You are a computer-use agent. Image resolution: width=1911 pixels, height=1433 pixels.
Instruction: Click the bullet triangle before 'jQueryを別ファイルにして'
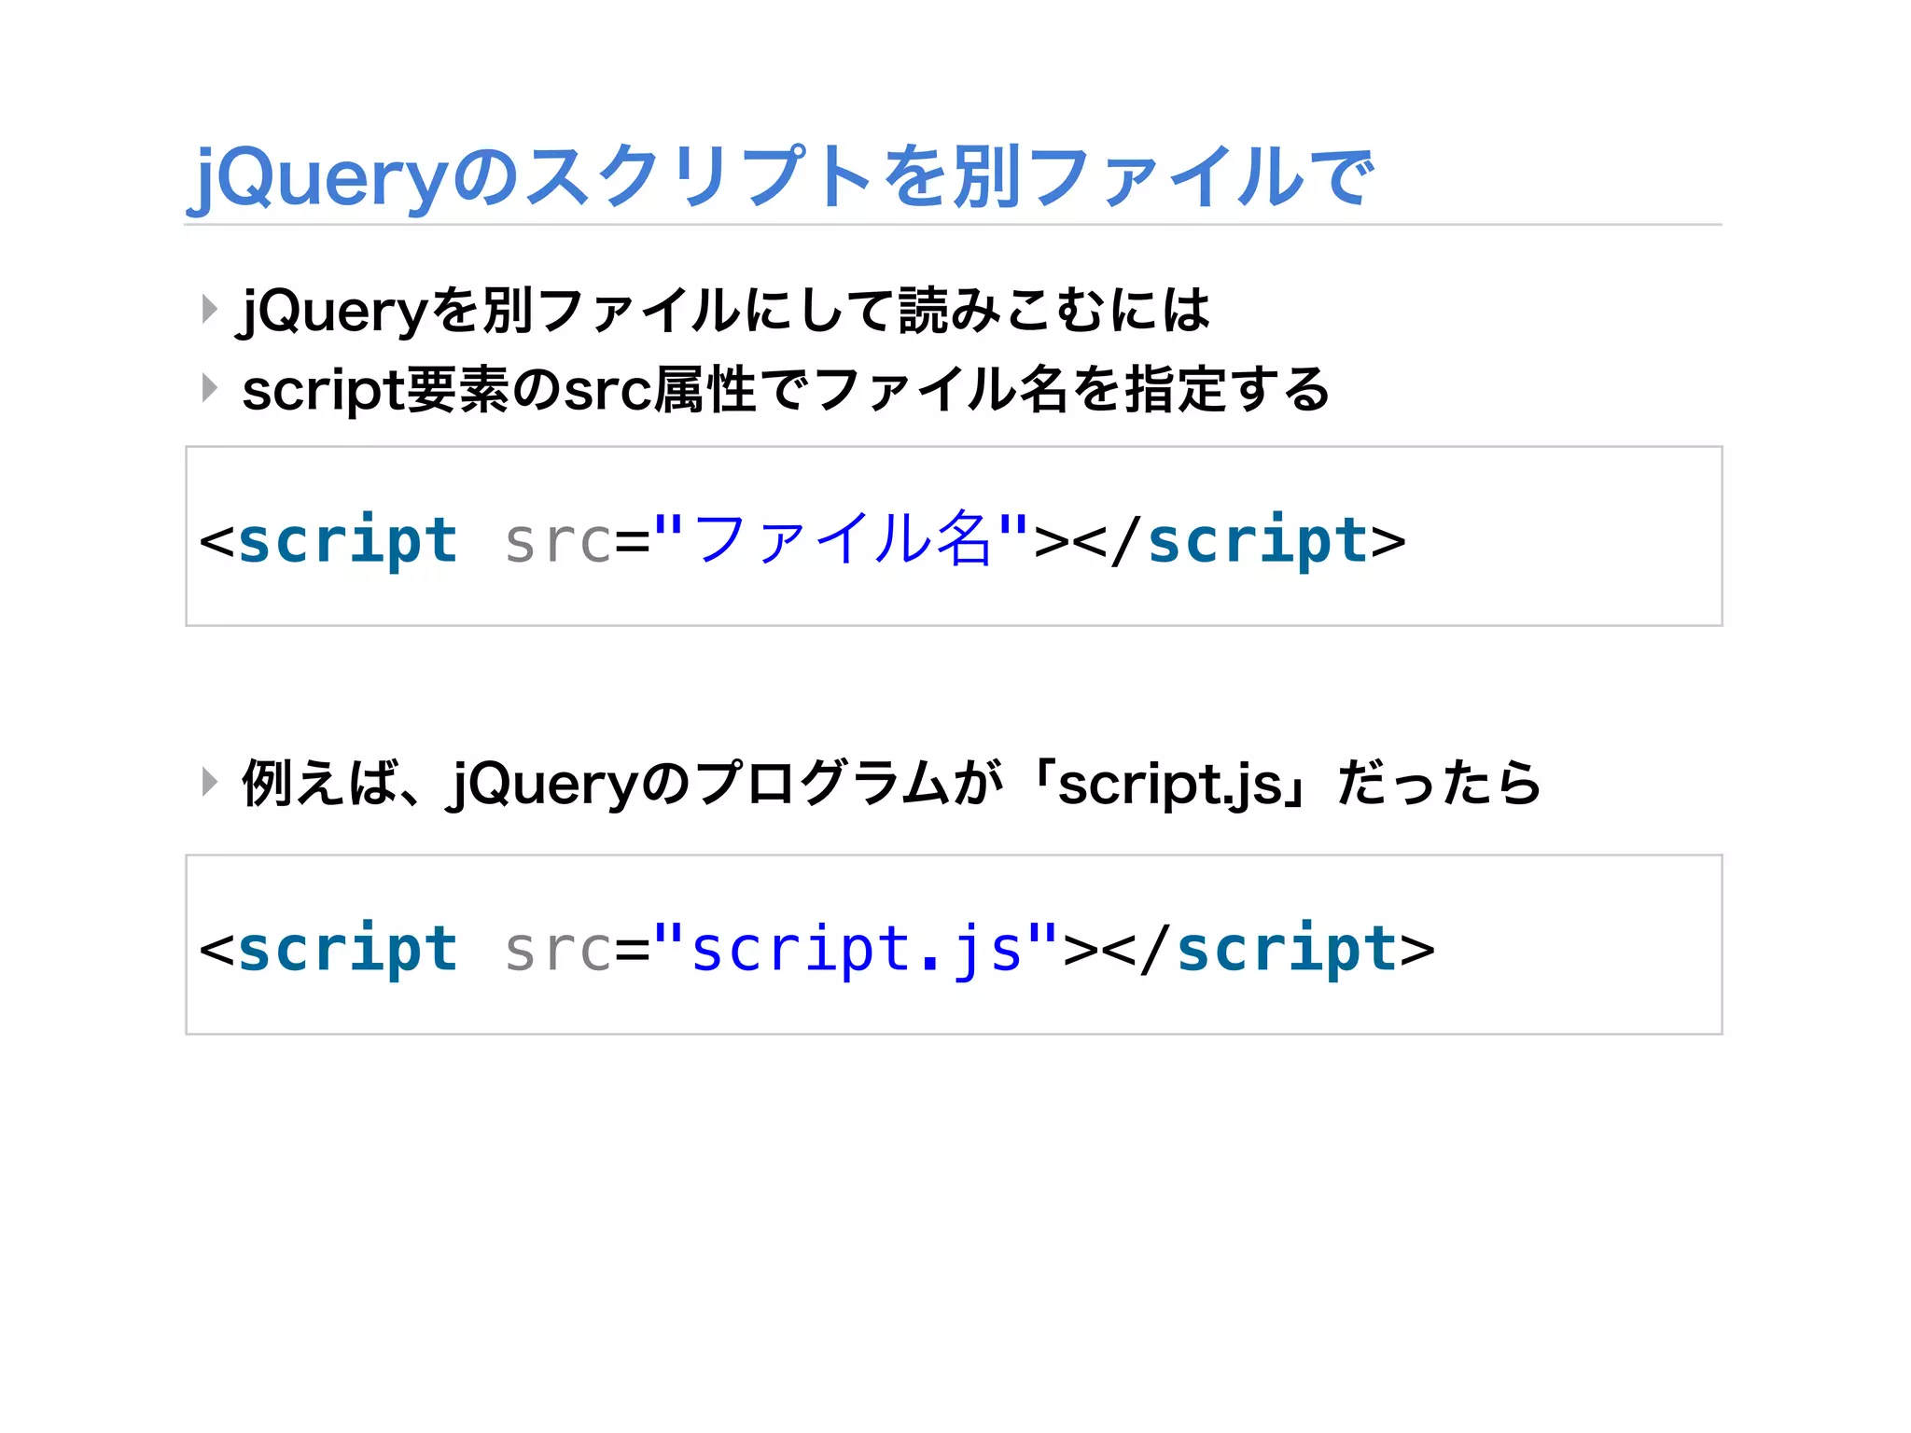point(209,309)
